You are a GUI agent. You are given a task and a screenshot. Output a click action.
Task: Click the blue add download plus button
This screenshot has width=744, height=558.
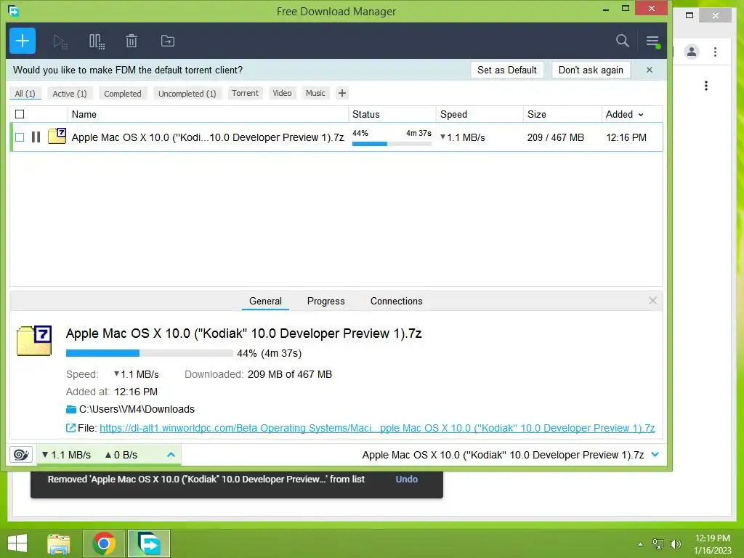23,41
